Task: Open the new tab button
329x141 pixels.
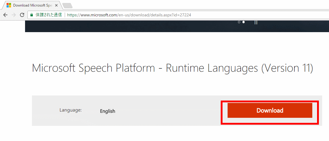Action: click(67, 6)
